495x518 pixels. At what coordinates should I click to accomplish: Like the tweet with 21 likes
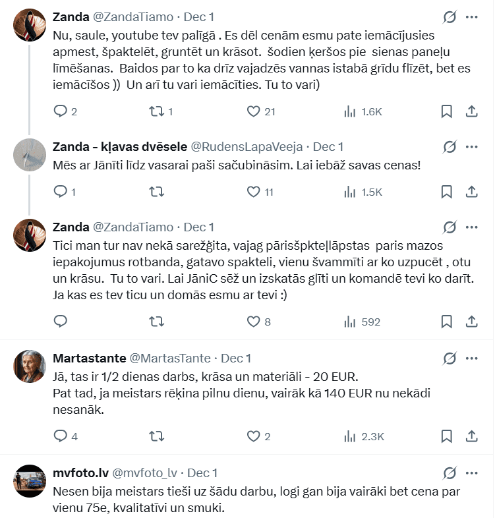tap(254, 111)
